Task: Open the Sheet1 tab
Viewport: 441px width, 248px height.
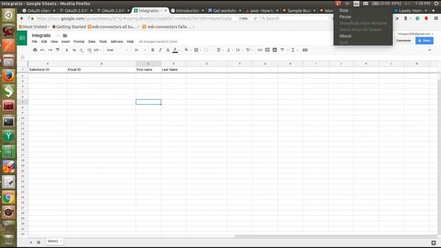Action: [54, 241]
